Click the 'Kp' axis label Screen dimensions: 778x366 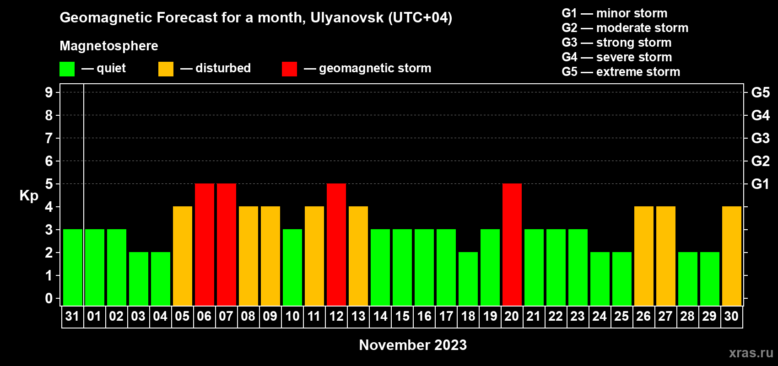point(29,195)
